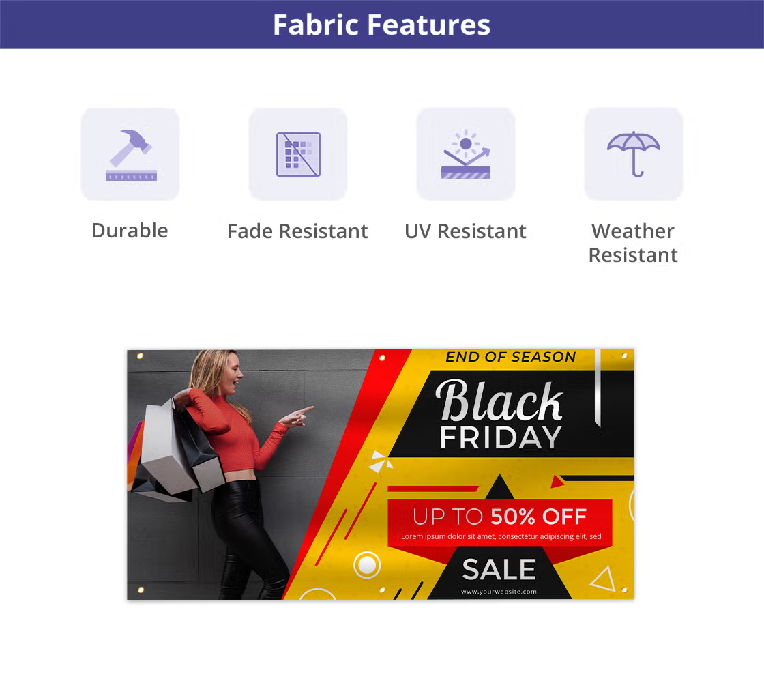Click the white circle icon on banner
This screenshot has width=764, height=696.
point(366,566)
